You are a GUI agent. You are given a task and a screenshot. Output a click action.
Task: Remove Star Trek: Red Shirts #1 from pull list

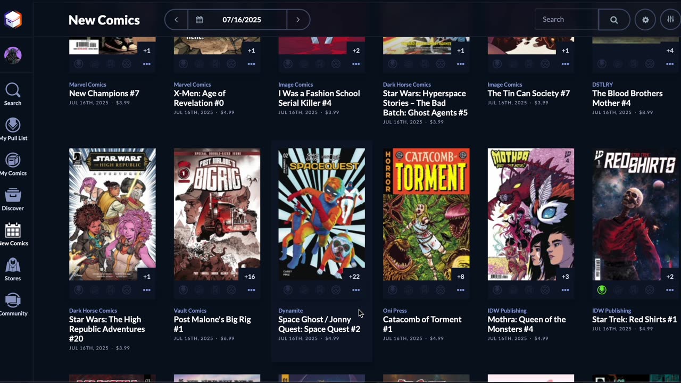coord(602,290)
